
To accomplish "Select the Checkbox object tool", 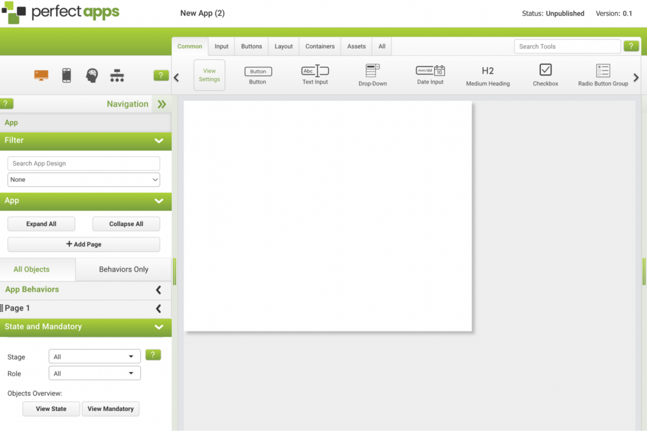I will (545, 75).
